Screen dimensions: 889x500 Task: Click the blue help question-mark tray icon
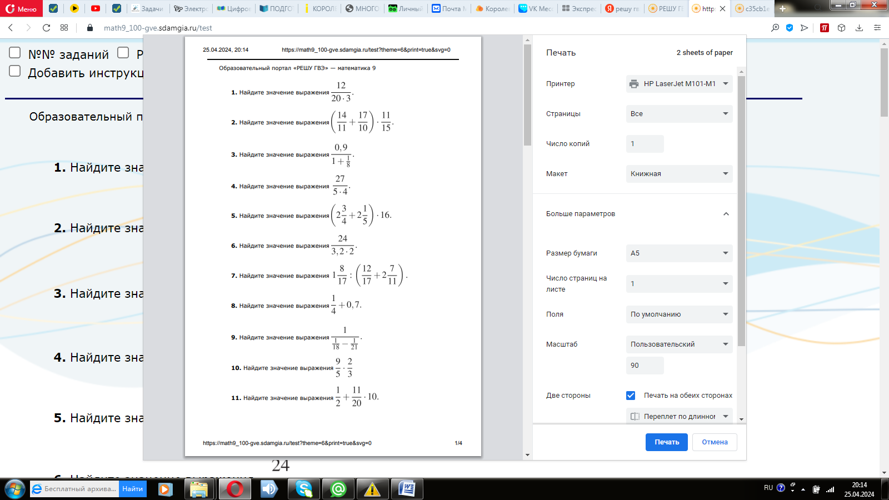coord(781,488)
